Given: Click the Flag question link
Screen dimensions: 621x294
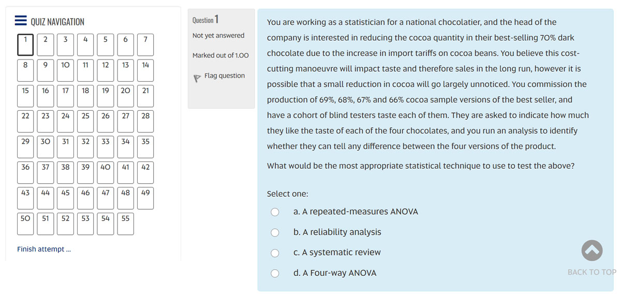Looking at the screenshot, I should [225, 76].
